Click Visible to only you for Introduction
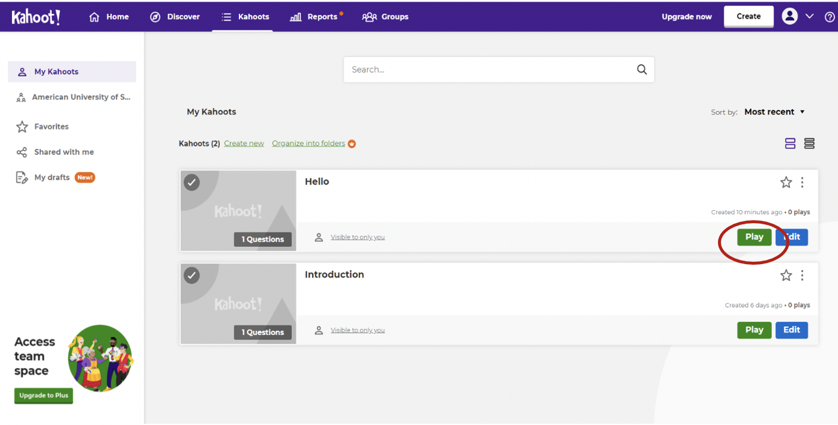Screen dimensions: 838x425 (358, 331)
